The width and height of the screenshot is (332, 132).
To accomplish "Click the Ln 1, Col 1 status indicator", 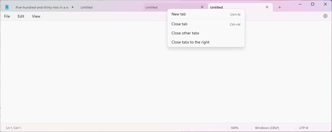I will pos(14,128).
